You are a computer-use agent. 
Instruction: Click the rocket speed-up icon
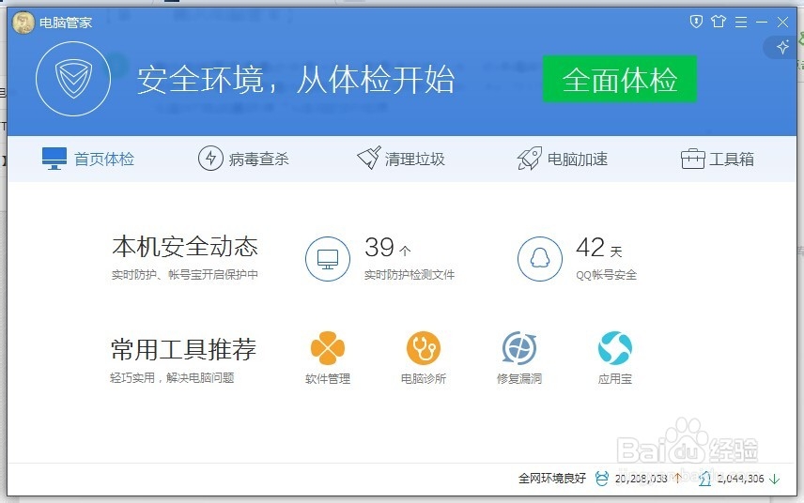pyautogui.click(x=529, y=159)
